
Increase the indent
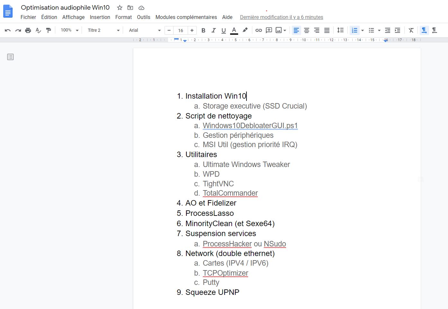pyautogui.click(x=398, y=30)
